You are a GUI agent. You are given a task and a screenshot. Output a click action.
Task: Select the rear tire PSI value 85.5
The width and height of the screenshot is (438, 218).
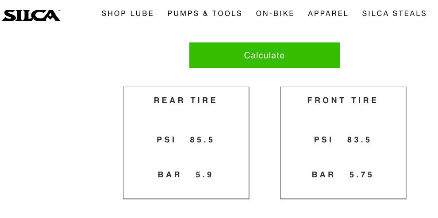[202, 140]
